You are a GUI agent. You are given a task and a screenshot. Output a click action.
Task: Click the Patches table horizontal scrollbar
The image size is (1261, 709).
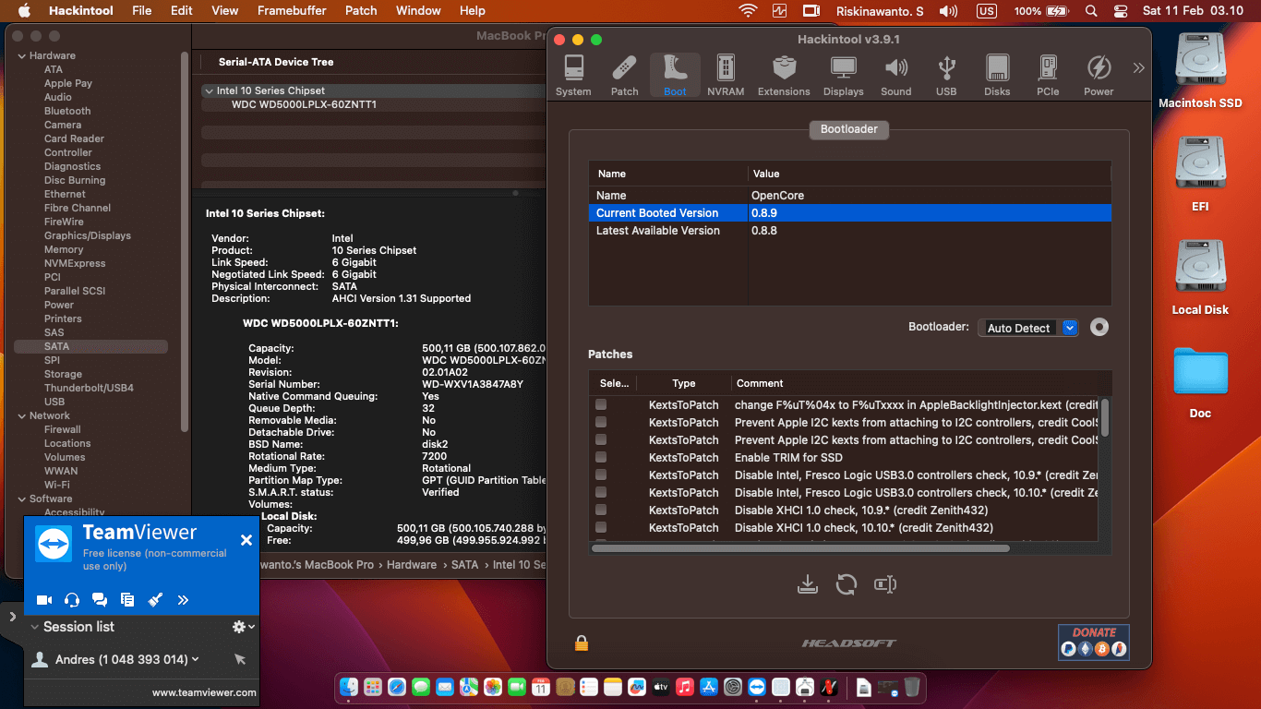point(800,548)
